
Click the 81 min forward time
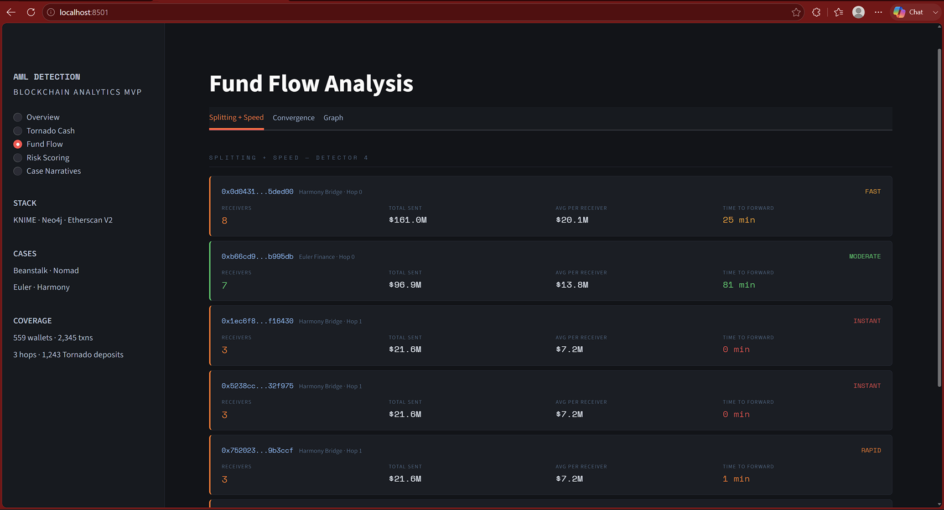[739, 285]
